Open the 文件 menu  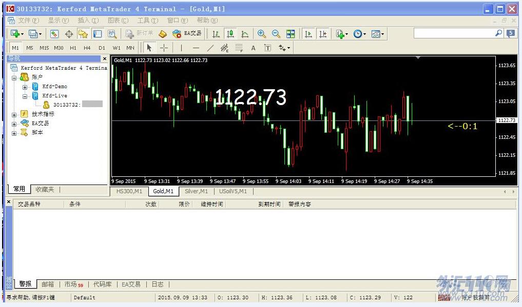pyautogui.click(x=28, y=21)
